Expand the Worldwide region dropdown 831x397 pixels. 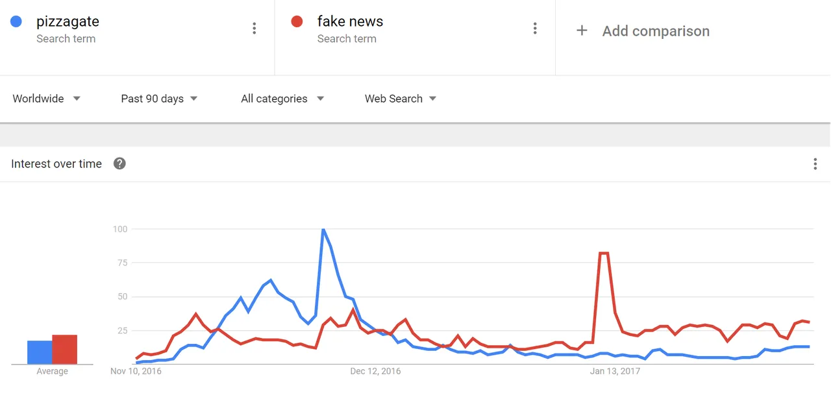click(x=47, y=99)
